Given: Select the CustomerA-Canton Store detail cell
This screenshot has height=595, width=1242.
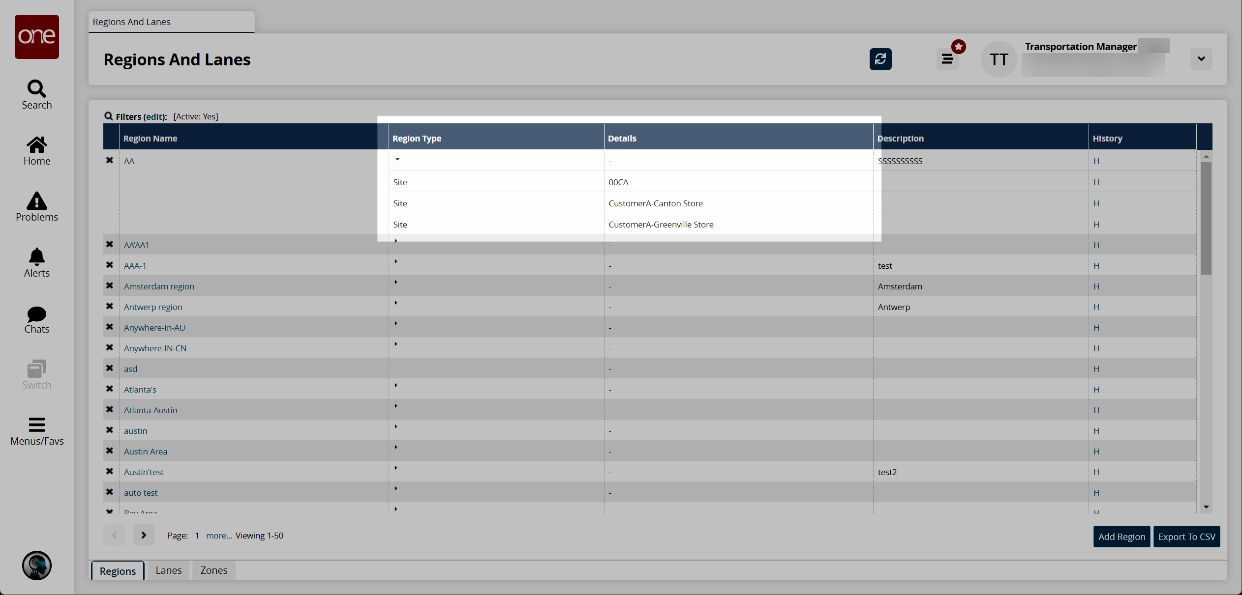Looking at the screenshot, I should point(738,203).
